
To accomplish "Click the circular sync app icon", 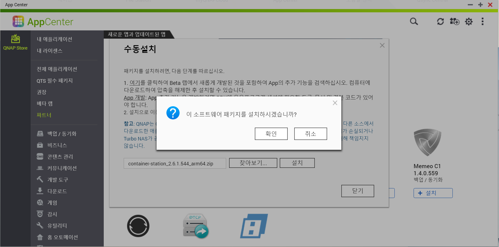I will pos(138,226).
